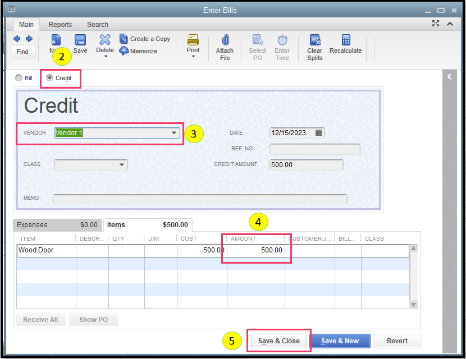Click the Print icon
Viewport: 466px width, 359px height.
(193, 39)
